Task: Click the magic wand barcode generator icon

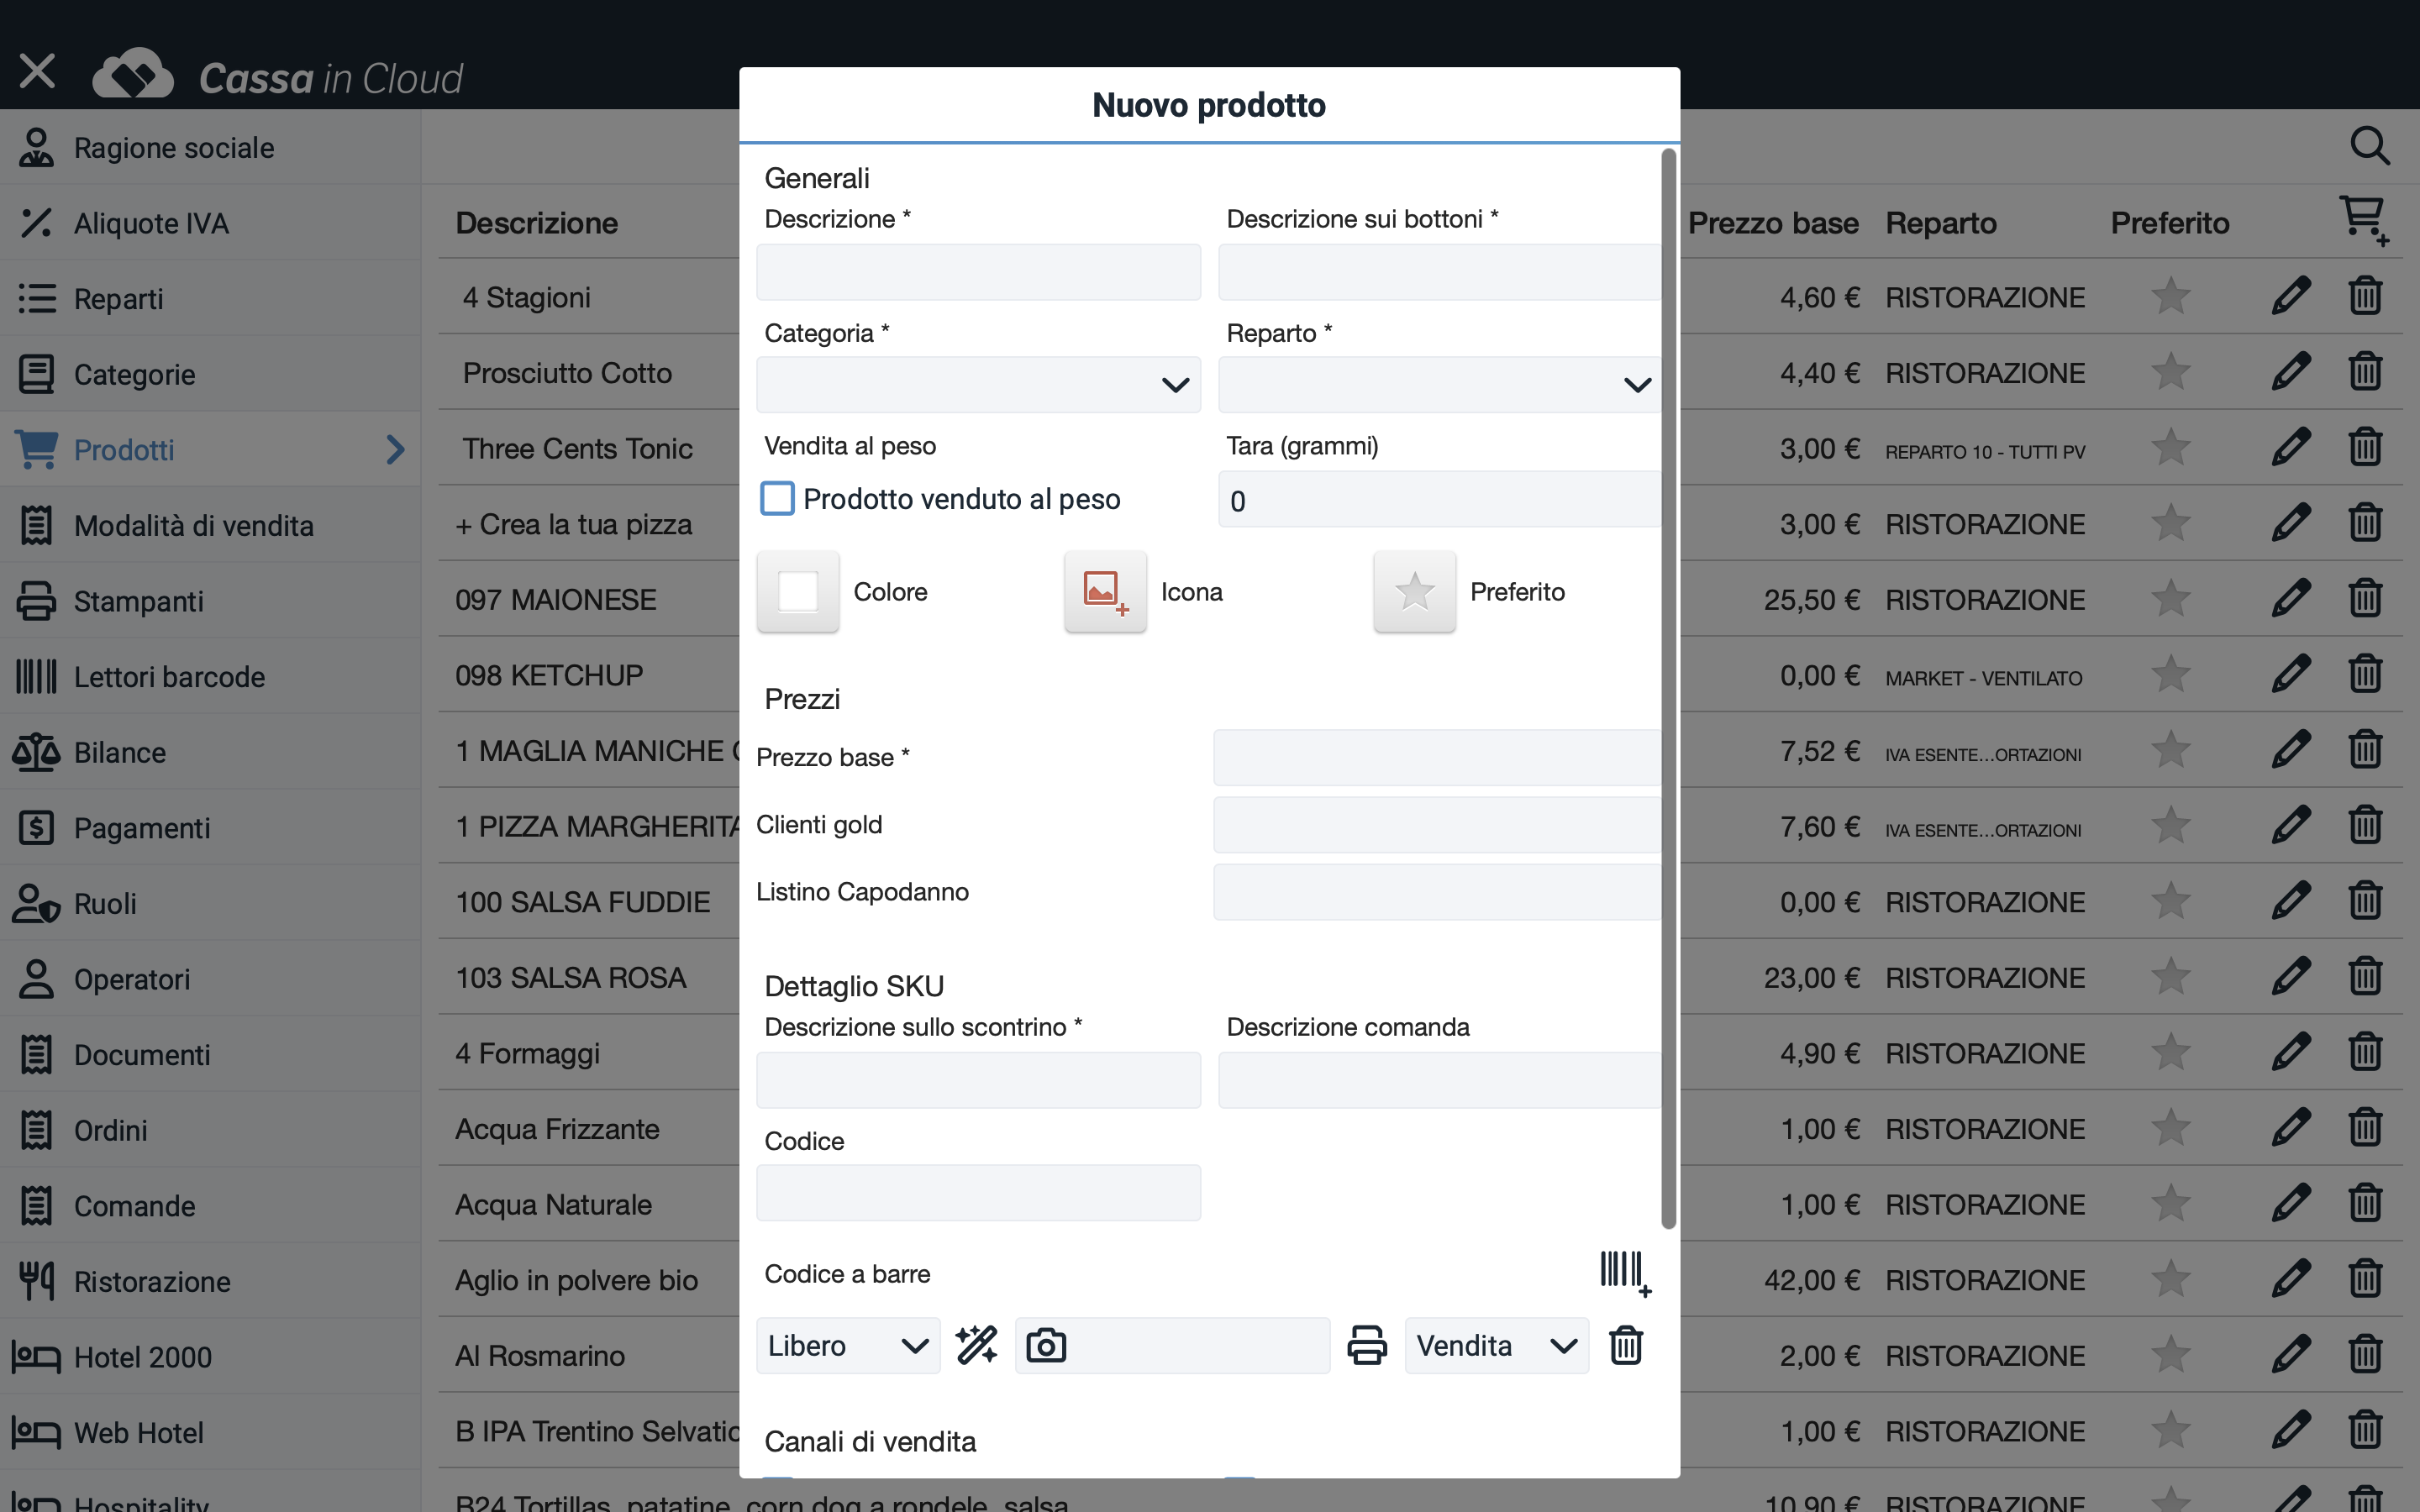Action: click(976, 1345)
